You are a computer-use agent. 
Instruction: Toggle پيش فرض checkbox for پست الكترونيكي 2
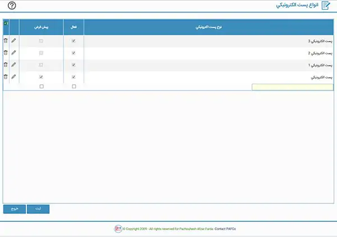pyautogui.click(x=41, y=53)
